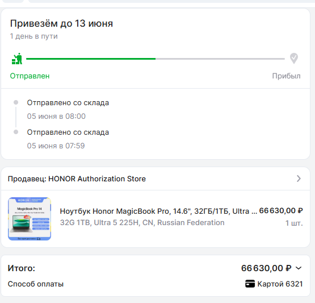
Task: Click second tracking timeline dot at 07:59
Action: (x=16, y=132)
